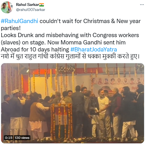This screenshot has height=147, width=148.
Task: Click the word 'parties!' in the tweet
Action: (11, 28)
